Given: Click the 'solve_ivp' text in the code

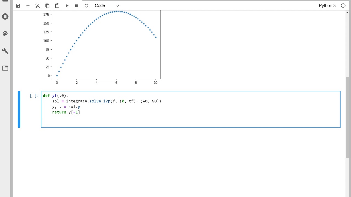Looking at the screenshot, I should tap(100, 101).
